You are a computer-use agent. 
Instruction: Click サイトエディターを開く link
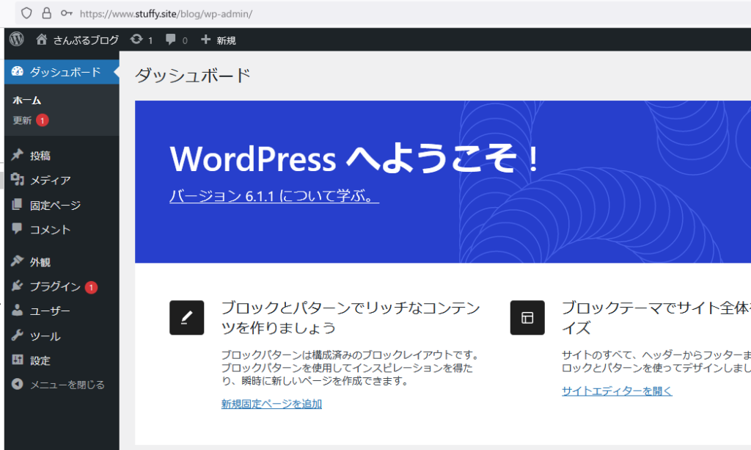[617, 391]
